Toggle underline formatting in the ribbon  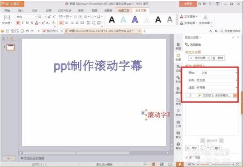pos(27,23)
